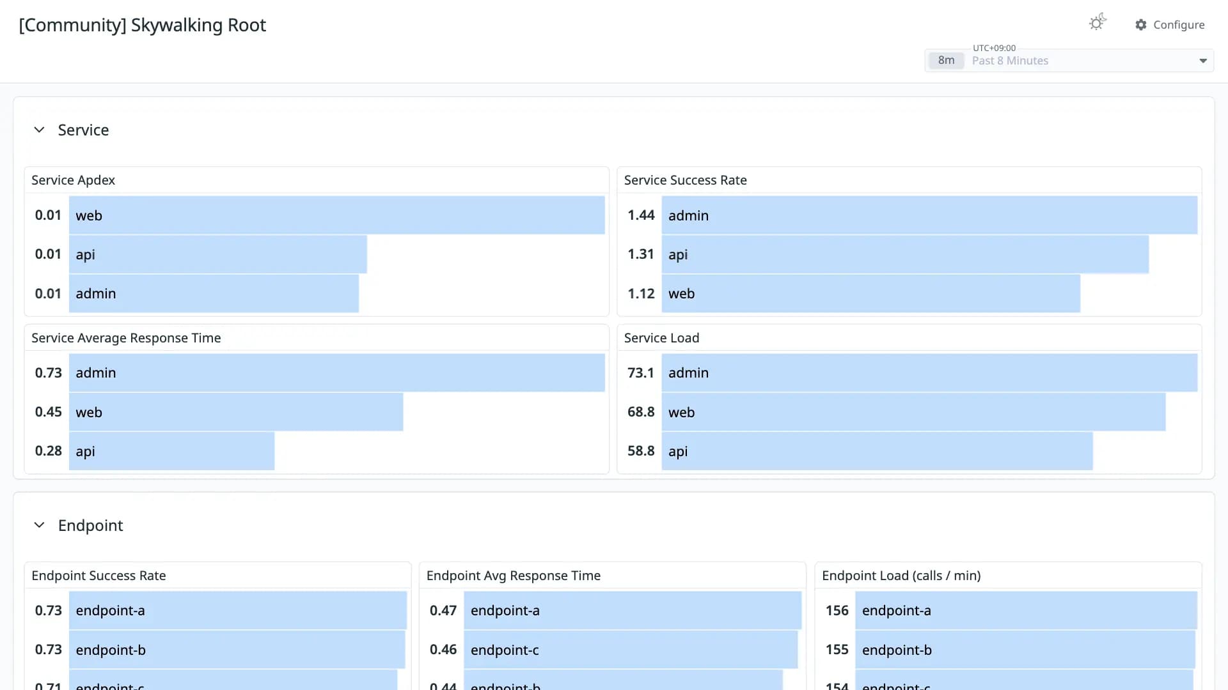This screenshot has width=1228, height=690.
Task: Collapse the Service section chevron
Action: 39,130
